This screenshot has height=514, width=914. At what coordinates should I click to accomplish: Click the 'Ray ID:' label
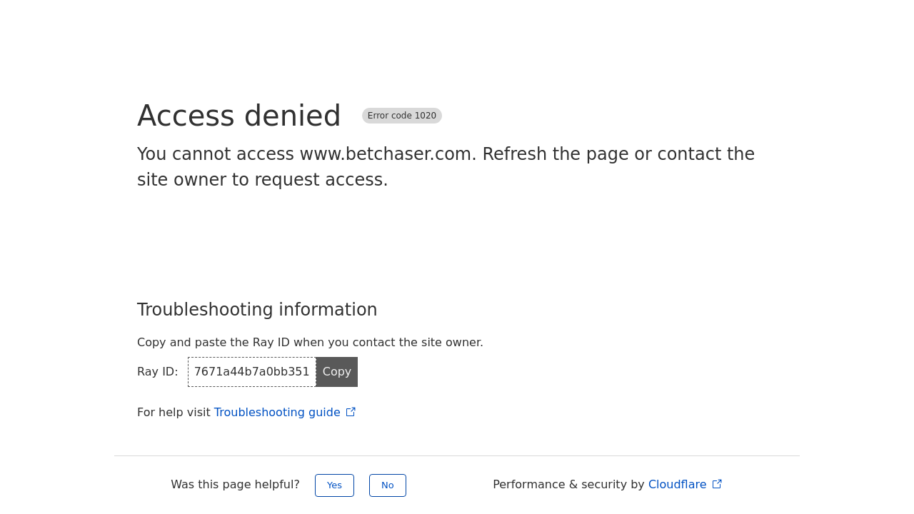point(158,372)
